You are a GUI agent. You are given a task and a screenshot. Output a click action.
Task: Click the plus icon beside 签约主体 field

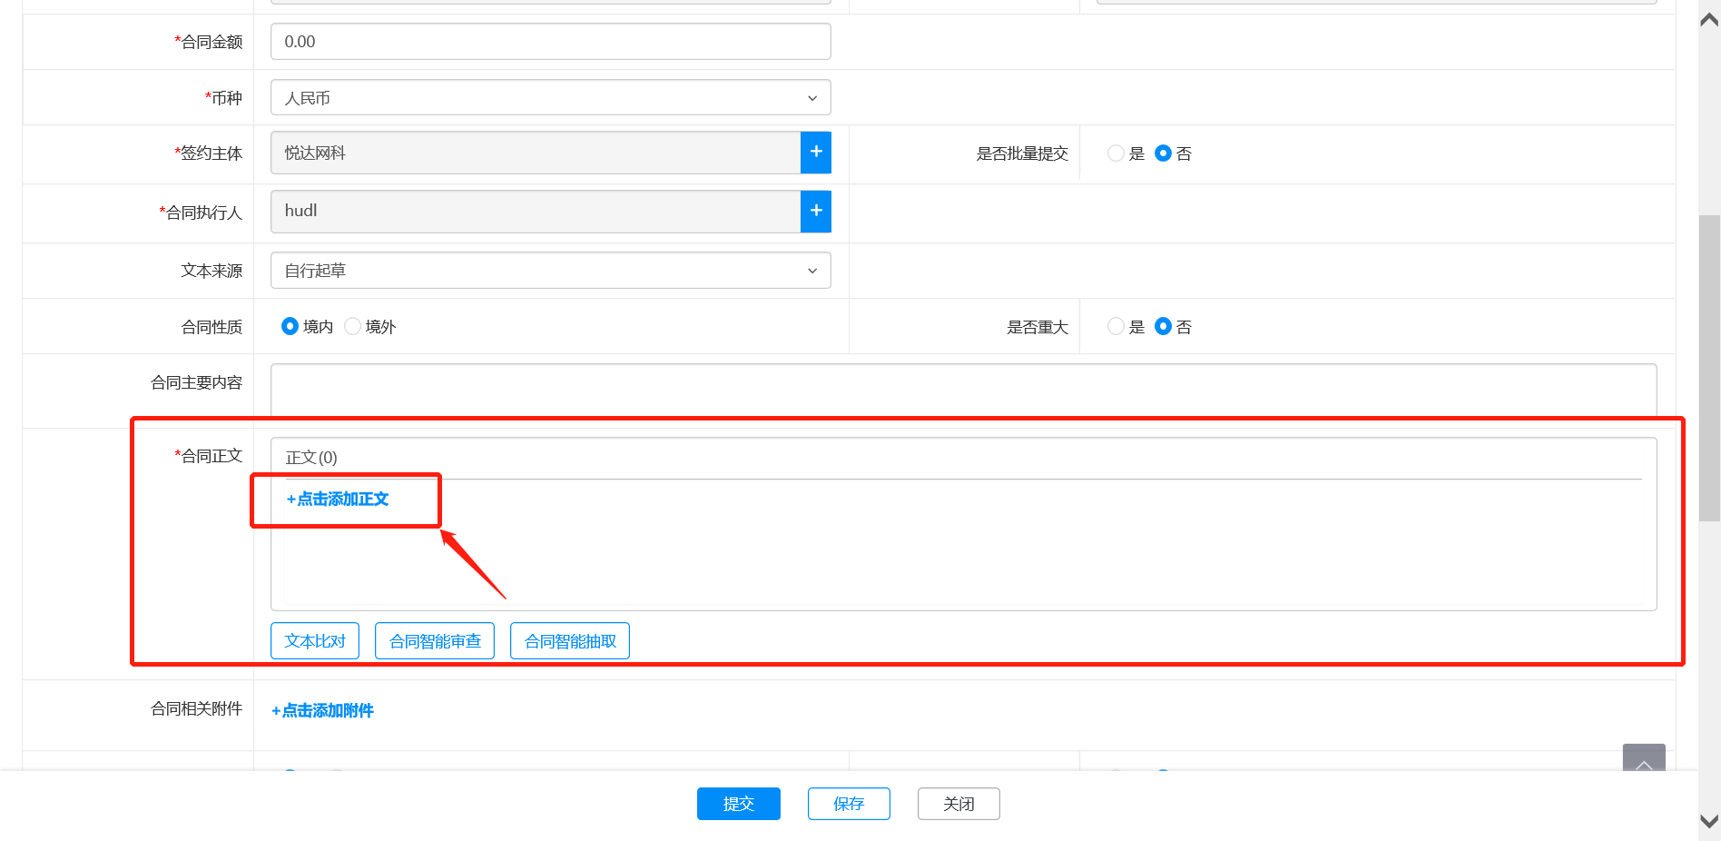[815, 153]
